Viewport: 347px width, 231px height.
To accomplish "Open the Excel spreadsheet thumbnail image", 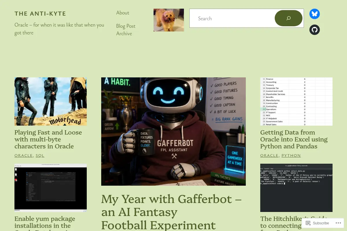I will click(296, 101).
